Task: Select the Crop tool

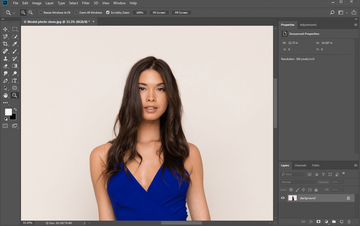Action: (x=5, y=44)
